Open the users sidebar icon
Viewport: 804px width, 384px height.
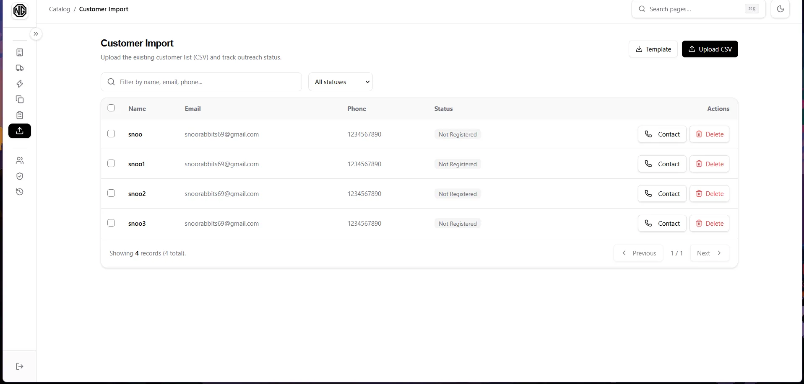(20, 160)
